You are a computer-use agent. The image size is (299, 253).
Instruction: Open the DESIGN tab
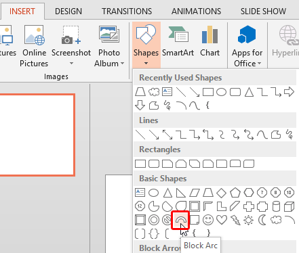68,11
